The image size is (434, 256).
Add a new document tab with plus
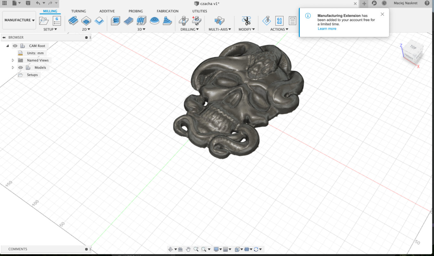click(364, 4)
